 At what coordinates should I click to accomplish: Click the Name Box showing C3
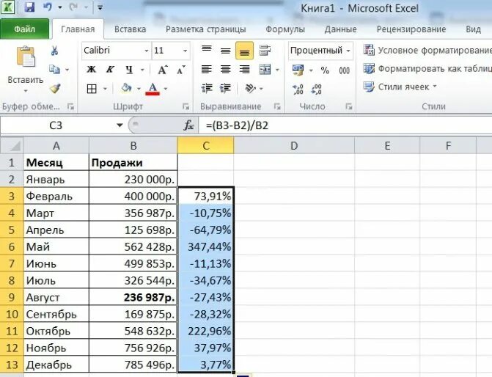click(x=56, y=125)
